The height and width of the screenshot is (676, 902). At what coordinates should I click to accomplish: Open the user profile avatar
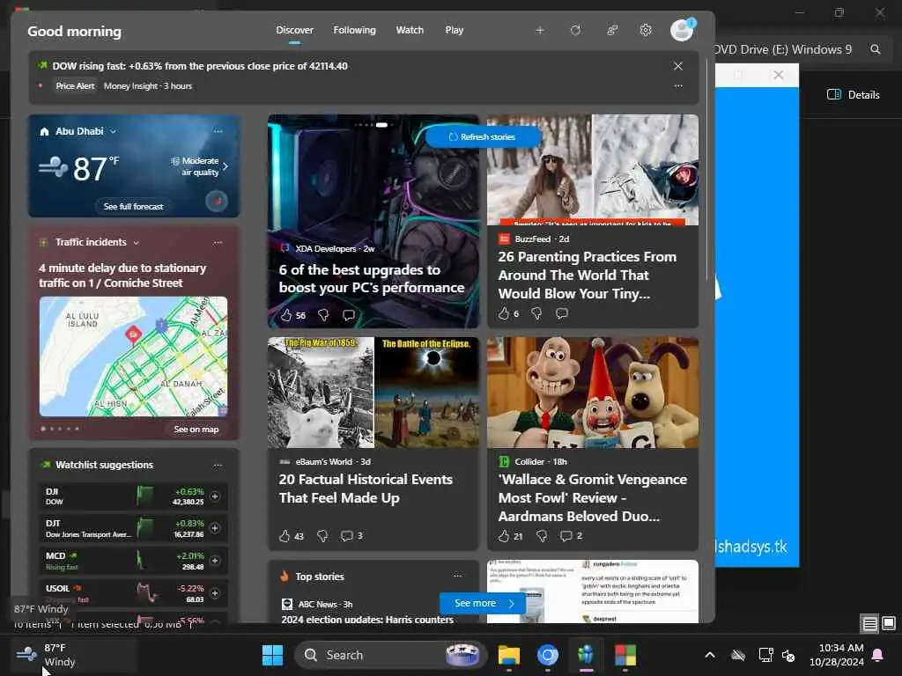coord(683,30)
